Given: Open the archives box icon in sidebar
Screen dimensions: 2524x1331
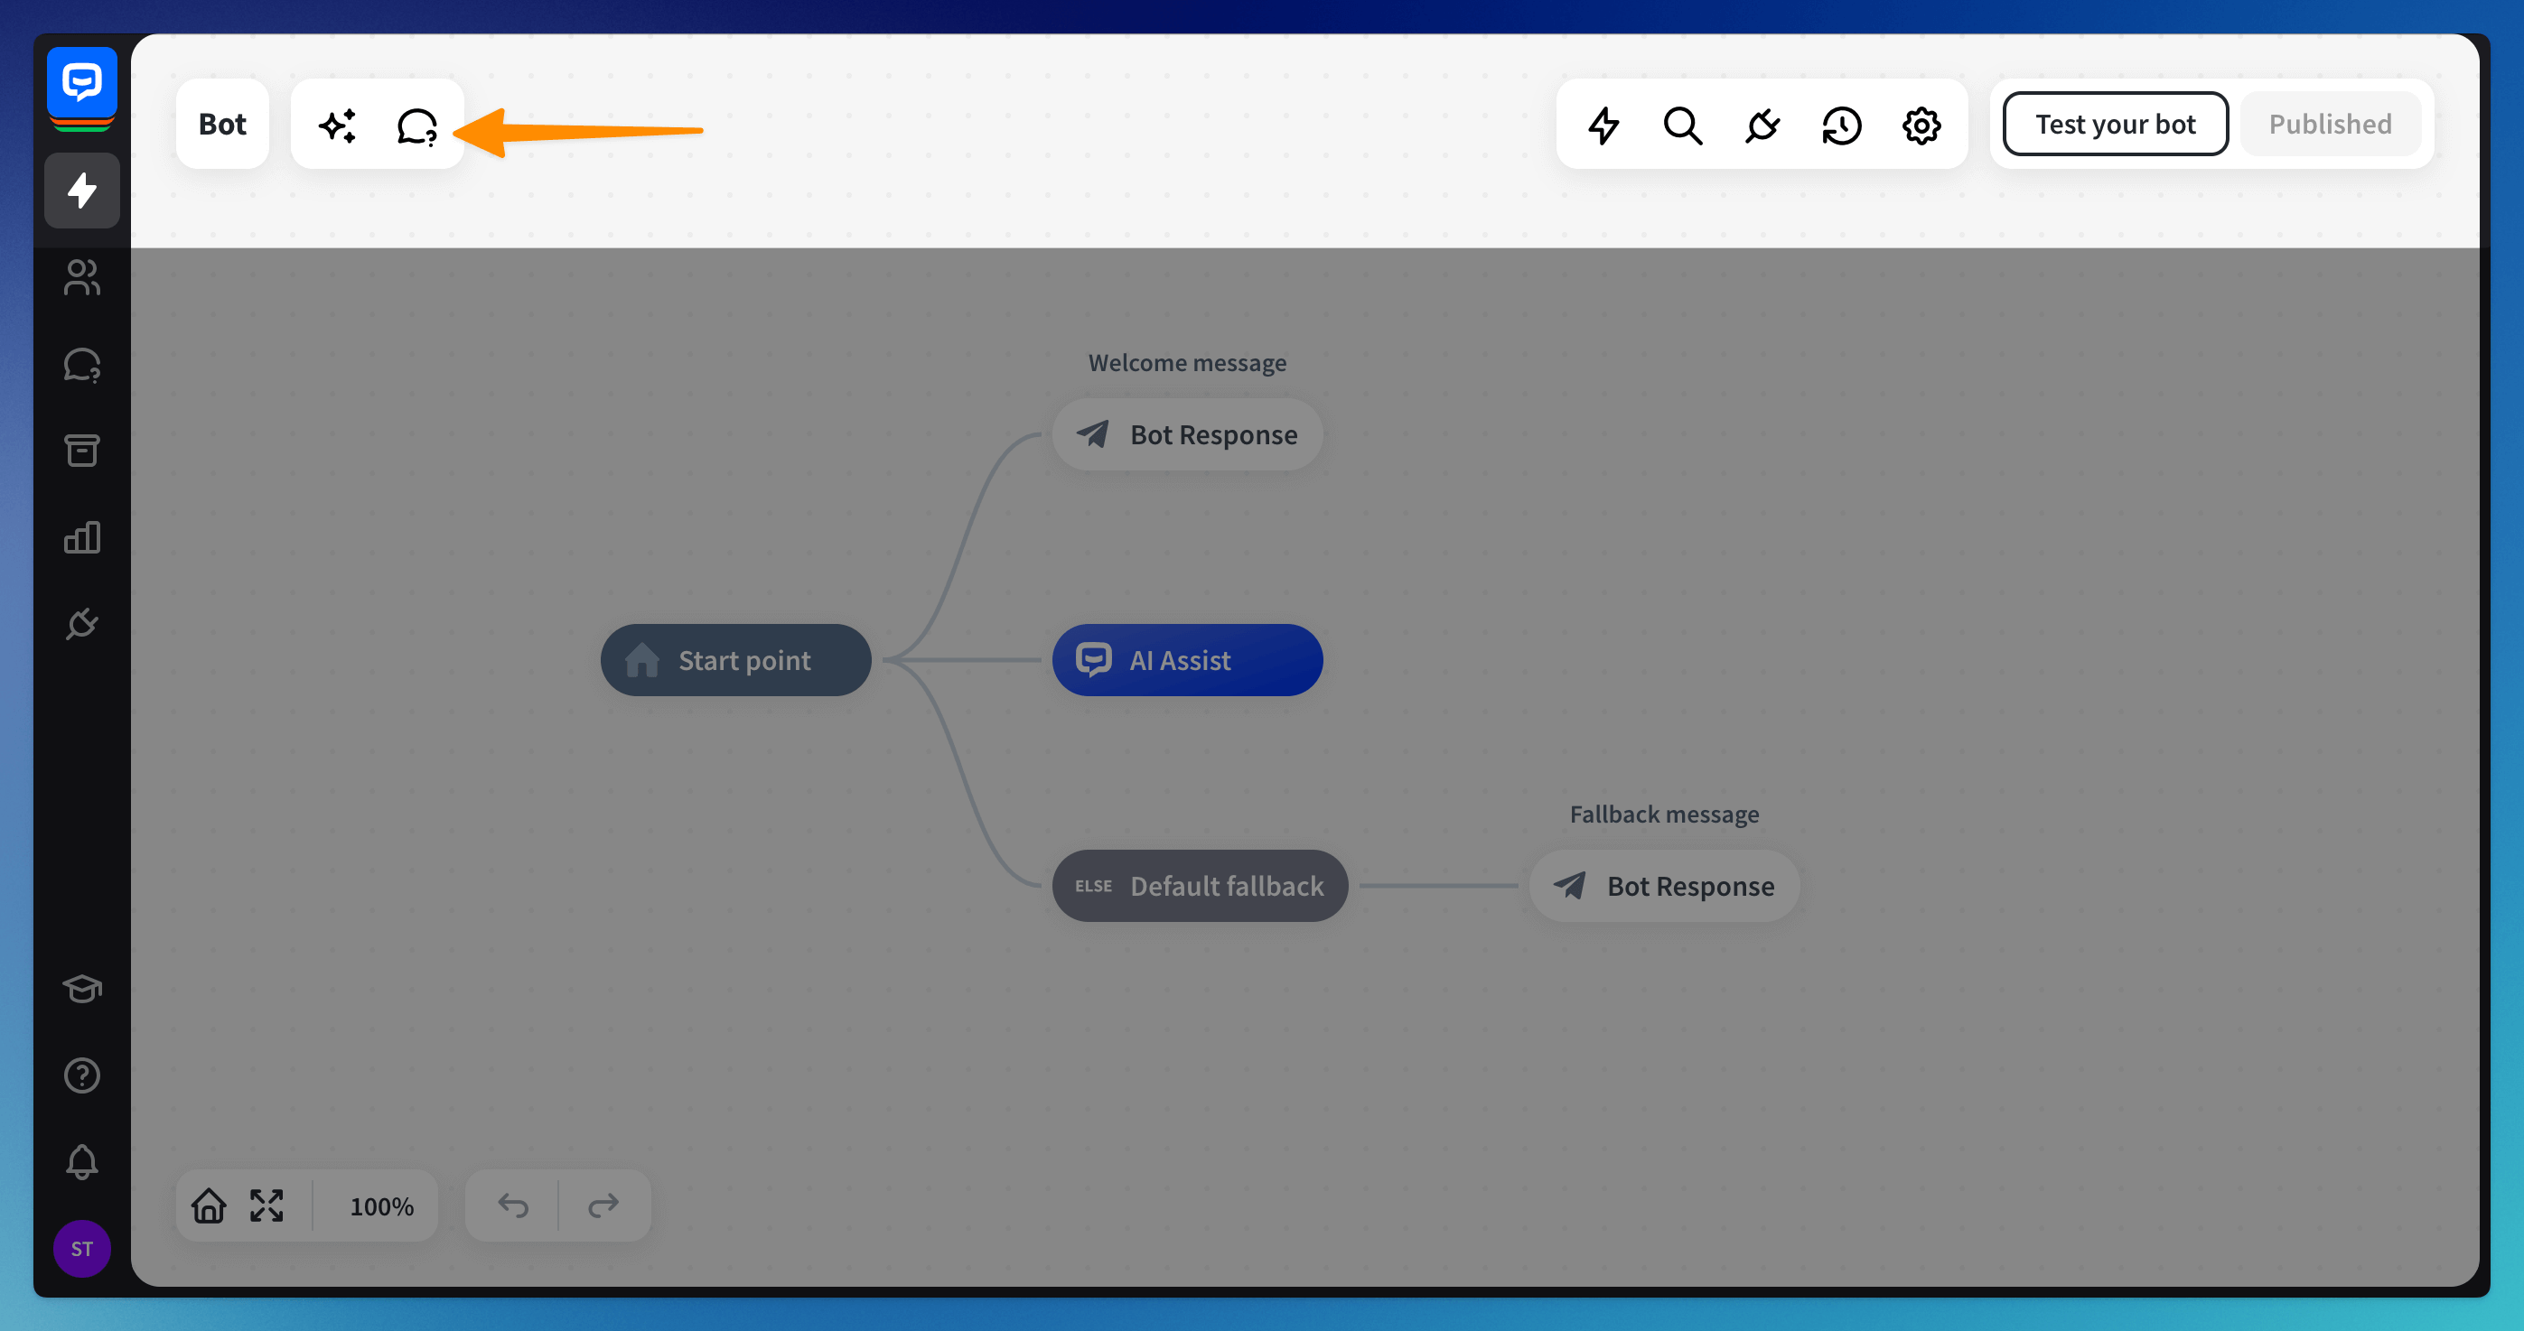Looking at the screenshot, I should tap(82, 451).
